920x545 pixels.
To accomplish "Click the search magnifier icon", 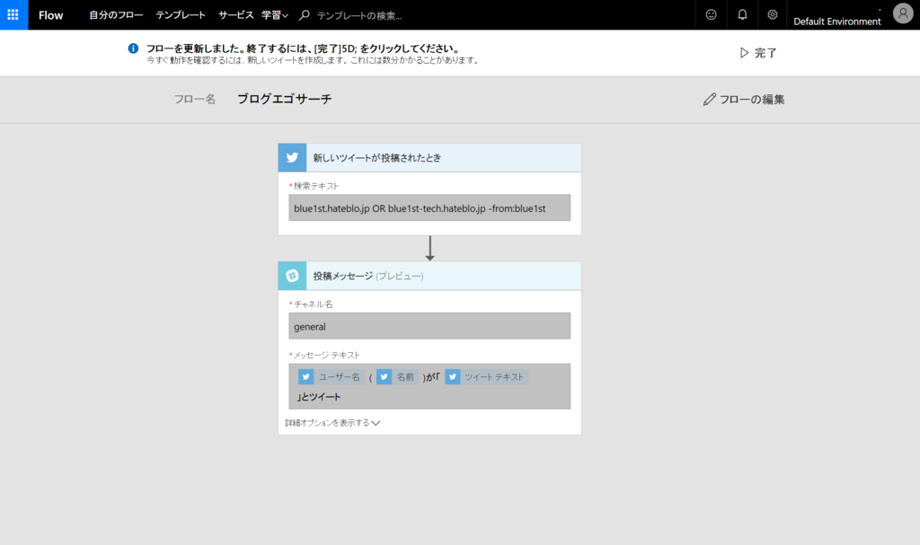I will click(x=304, y=15).
